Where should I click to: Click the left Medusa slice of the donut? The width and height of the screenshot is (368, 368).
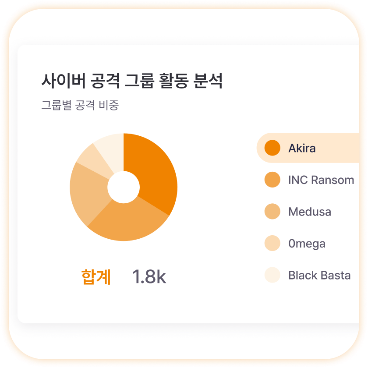[88, 193]
